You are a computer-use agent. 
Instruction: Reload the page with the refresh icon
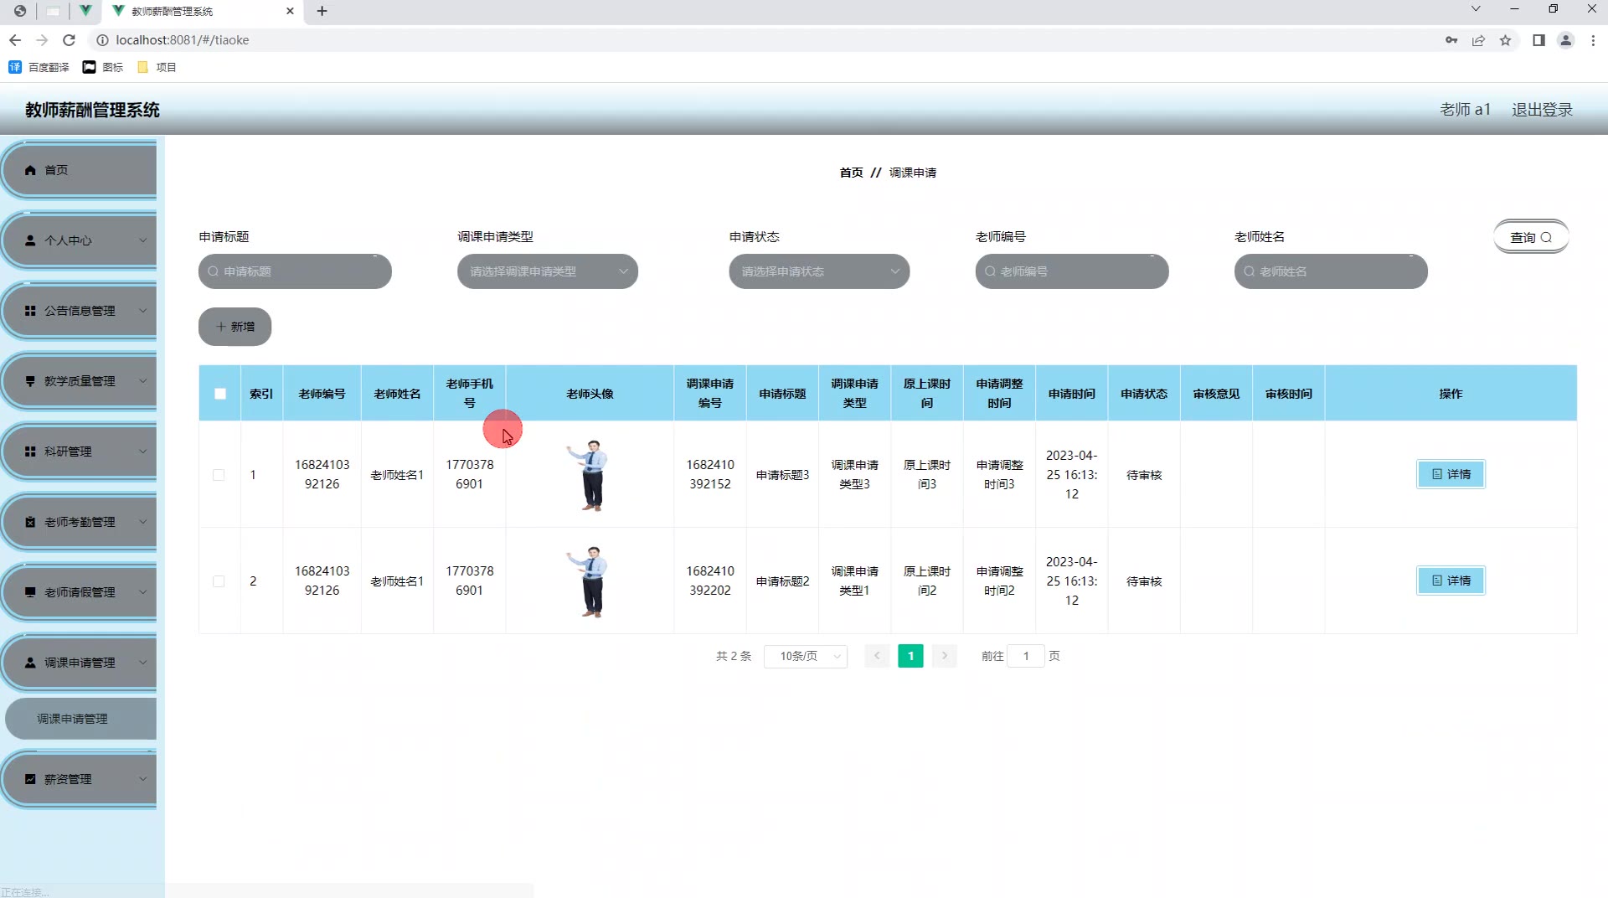coord(70,40)
